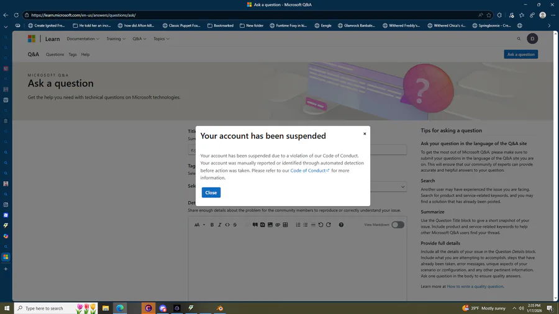Click the Ask a question button

[x=521, y=55]
